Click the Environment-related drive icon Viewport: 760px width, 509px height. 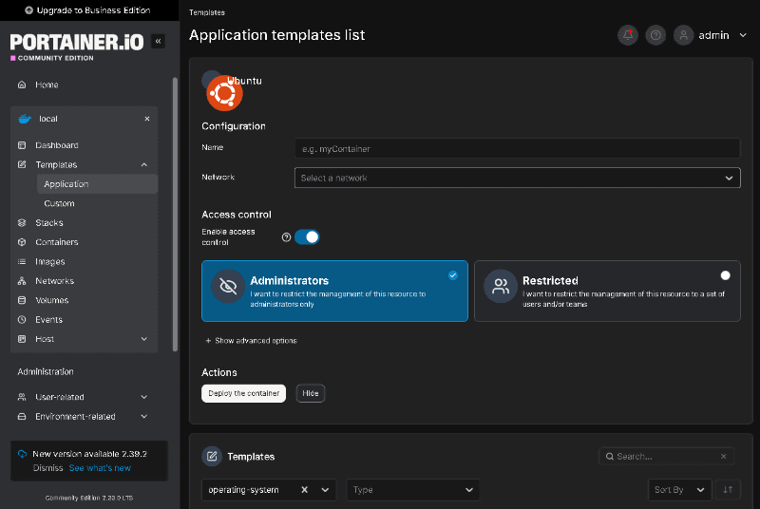click(22, 417)
